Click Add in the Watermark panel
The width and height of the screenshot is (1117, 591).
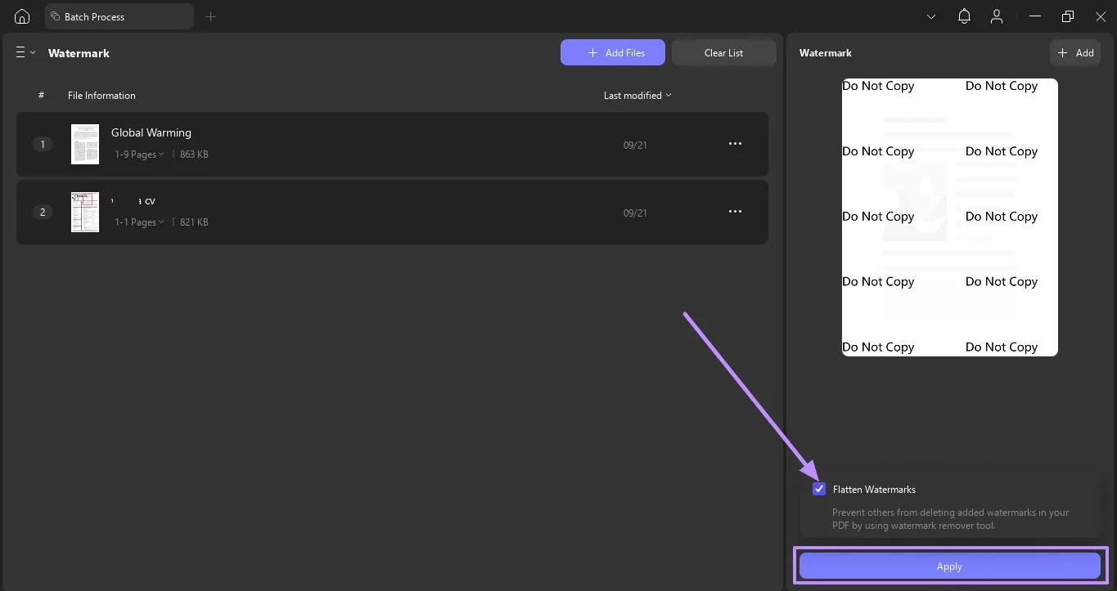coord(1074,52)
